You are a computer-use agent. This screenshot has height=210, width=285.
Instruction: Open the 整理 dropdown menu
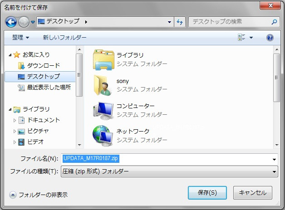(x=20, y=37)
